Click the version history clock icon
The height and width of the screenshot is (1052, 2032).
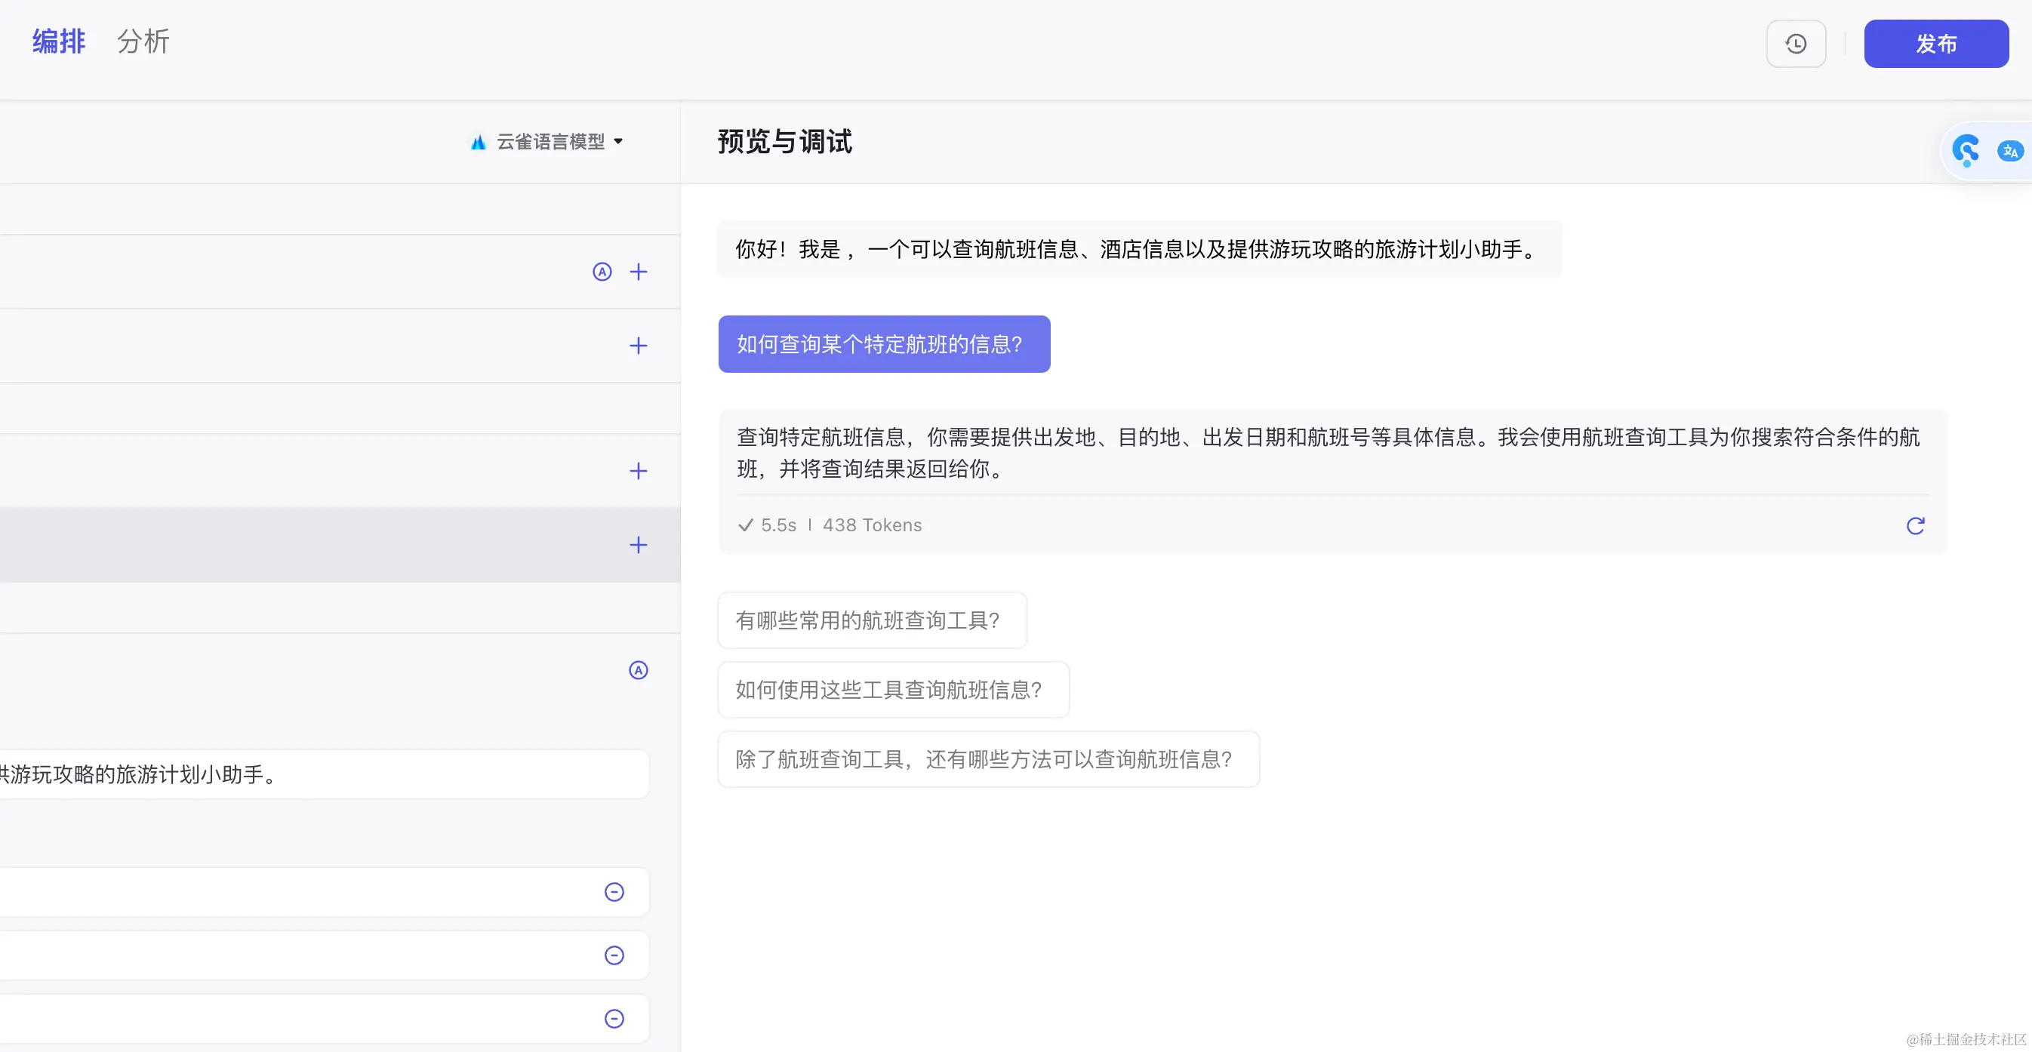[x=1795, y=45]
